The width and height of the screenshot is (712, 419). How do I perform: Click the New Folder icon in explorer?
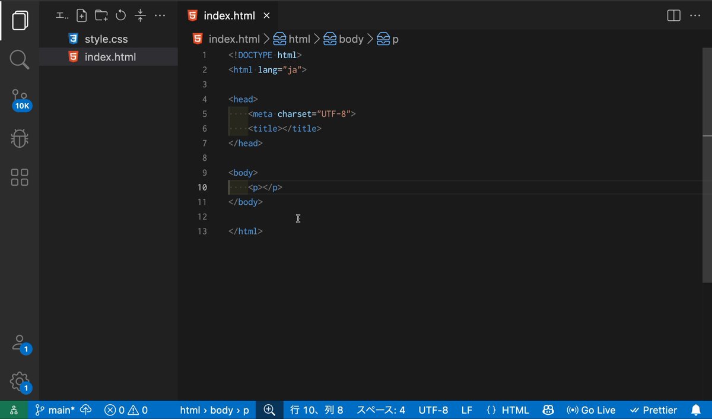pyautogui.click(x=101, y=16)
